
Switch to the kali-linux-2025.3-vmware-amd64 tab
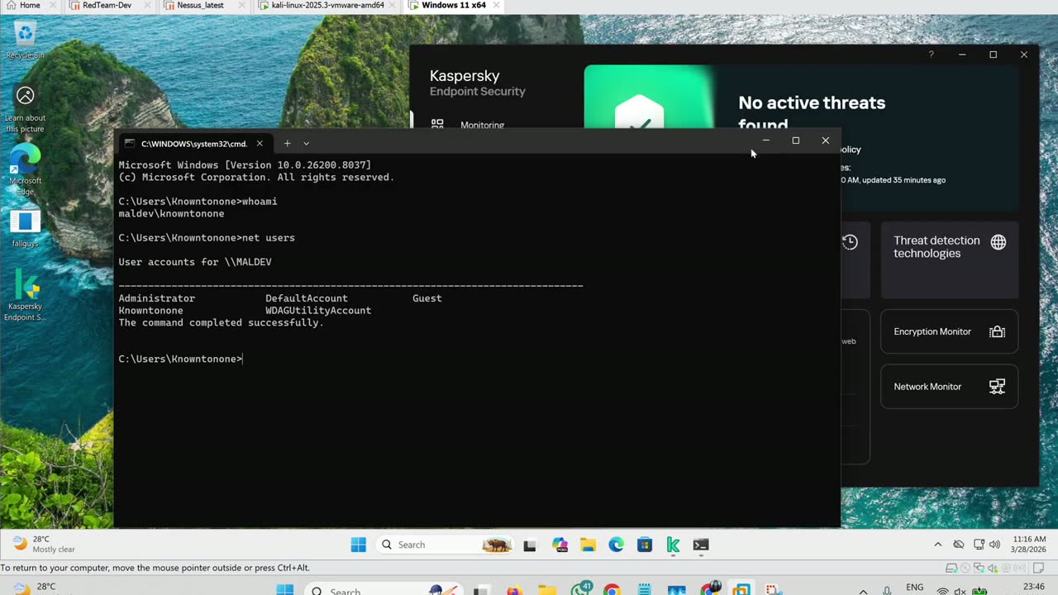(328, 6)
